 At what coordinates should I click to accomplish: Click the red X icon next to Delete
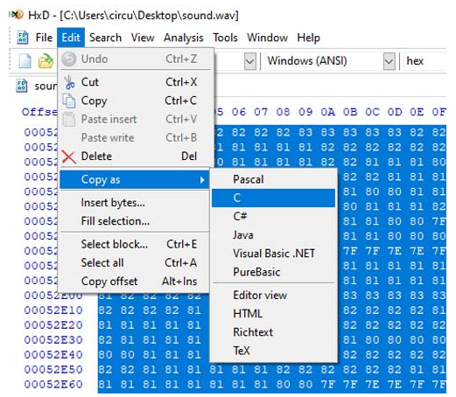tap(69, 157)
